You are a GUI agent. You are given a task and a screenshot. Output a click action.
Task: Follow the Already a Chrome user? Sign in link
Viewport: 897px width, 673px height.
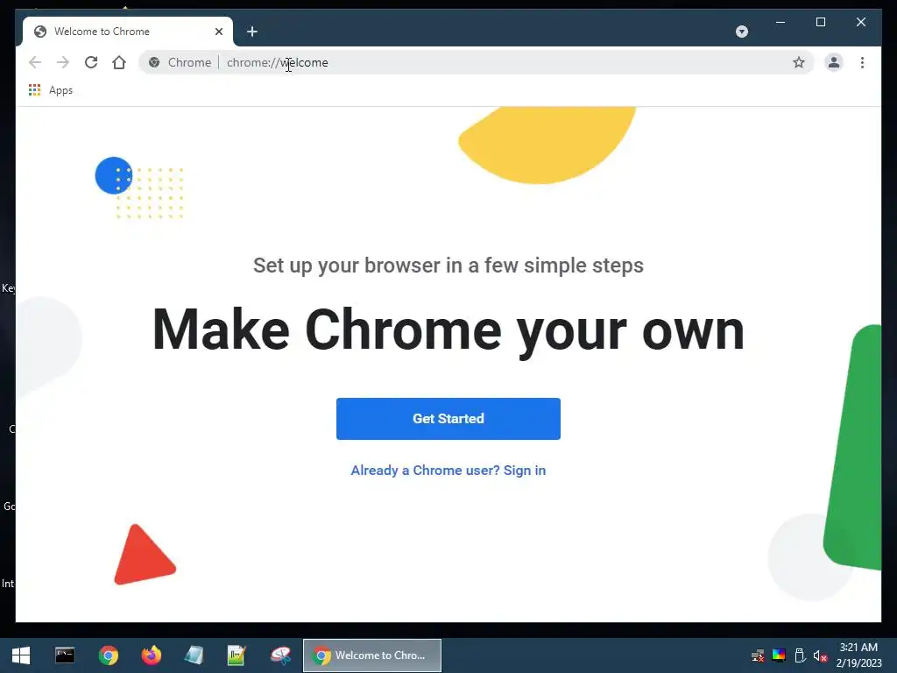click(448, 470)
